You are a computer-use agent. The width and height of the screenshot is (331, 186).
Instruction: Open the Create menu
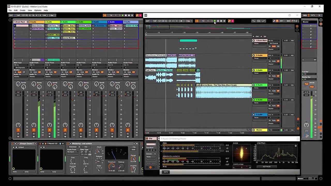click(22, 10)
